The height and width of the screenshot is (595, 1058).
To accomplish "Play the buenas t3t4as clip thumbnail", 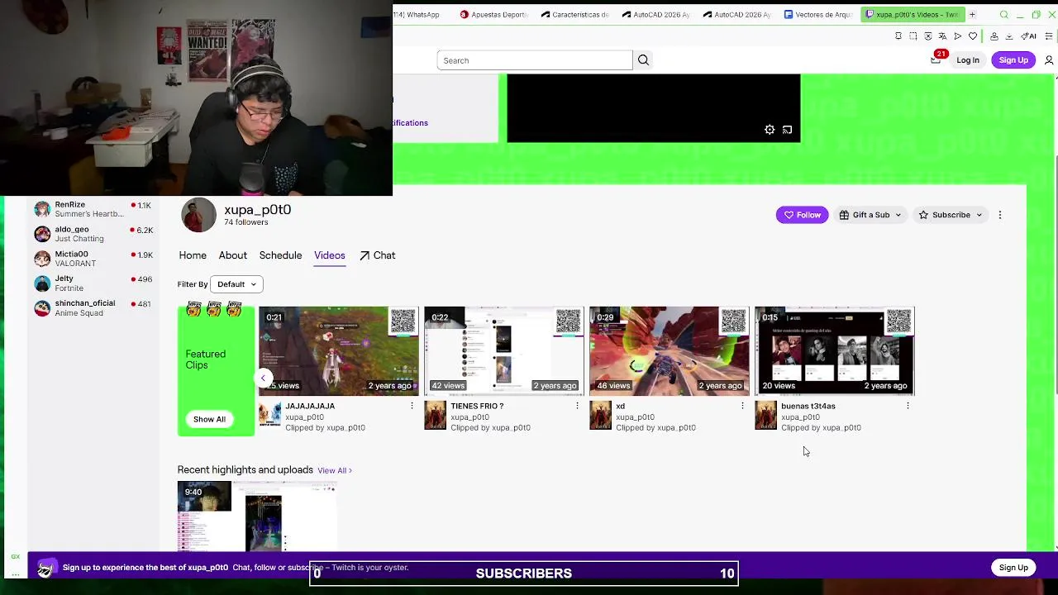I will (835, 350).
